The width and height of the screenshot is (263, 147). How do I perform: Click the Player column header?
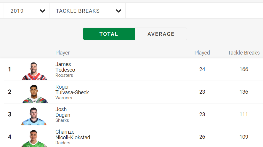62,53
